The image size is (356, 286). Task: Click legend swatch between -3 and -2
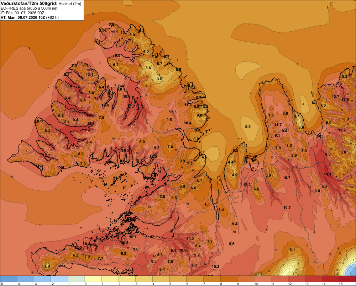point(42,279)
